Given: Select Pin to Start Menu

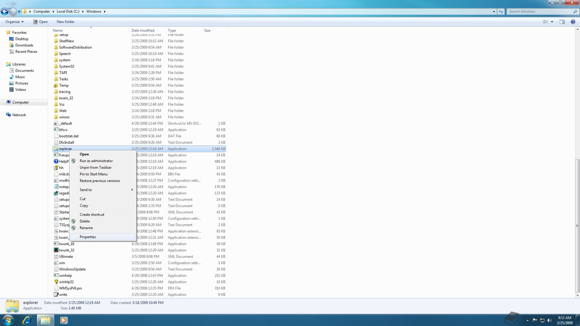Looking at the screenshot, I should (103, 174).
